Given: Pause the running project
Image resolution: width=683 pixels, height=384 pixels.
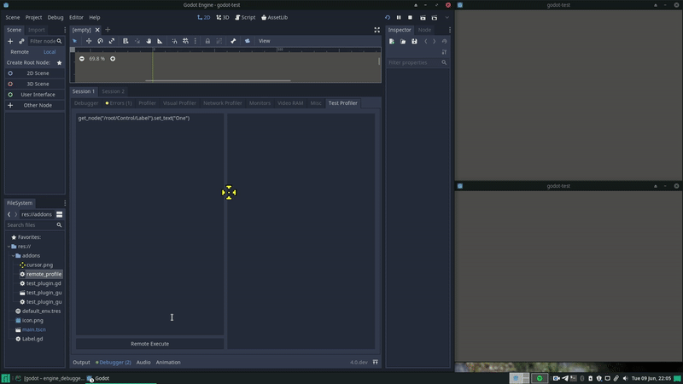Looking at the screenshot, I should [399, 17].
